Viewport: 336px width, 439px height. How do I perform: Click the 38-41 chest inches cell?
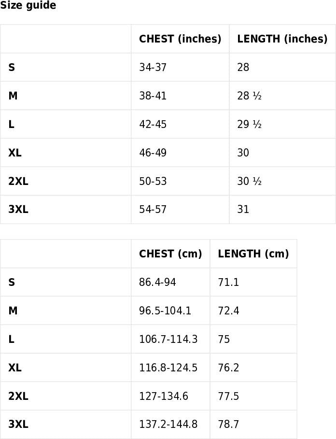[x=153, y=96]
